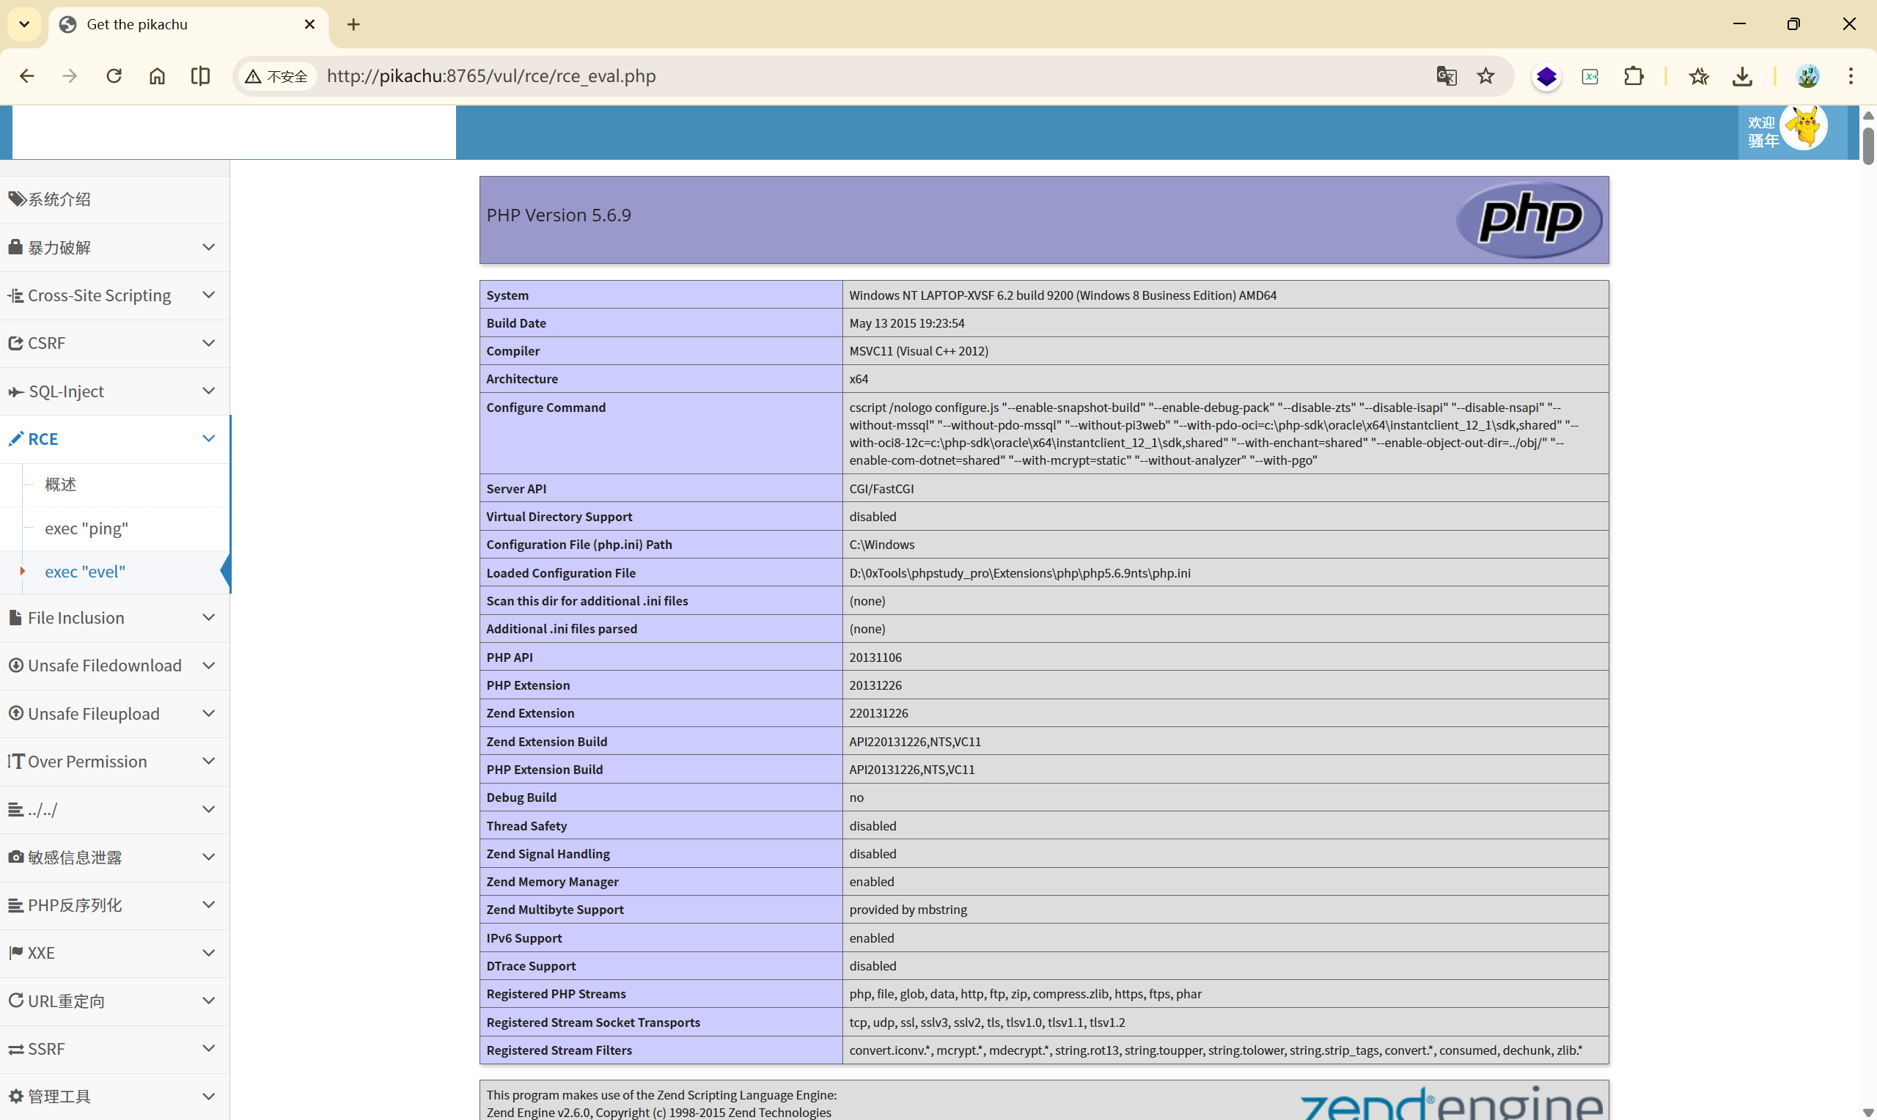Open the downloads icon
The image size is (1877, 1120).
[1742, 76]
